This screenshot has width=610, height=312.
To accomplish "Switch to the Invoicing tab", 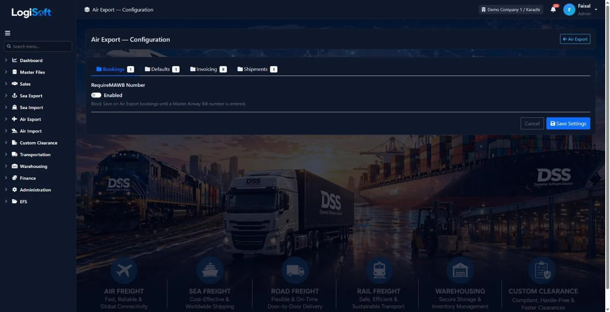I will [208, 69].
